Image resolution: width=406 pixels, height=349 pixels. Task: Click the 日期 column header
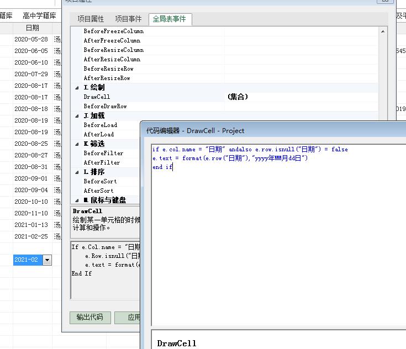point(33,28)
